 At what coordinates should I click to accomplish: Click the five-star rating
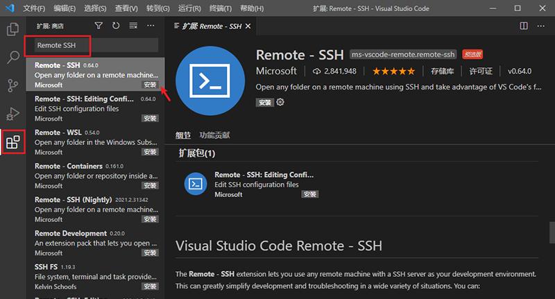(393, 71)
